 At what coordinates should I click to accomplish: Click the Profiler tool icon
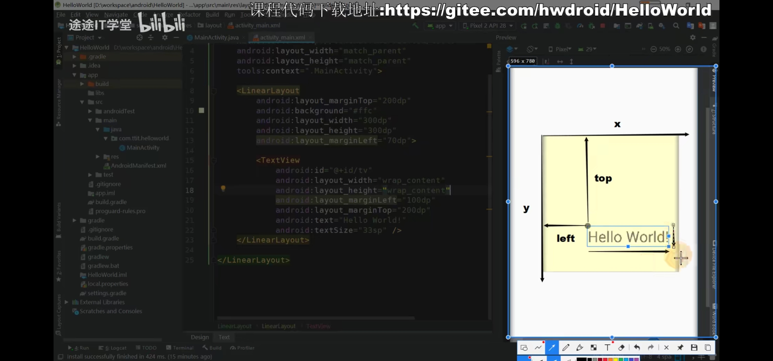pyautogui.click(x=234, y=348)
